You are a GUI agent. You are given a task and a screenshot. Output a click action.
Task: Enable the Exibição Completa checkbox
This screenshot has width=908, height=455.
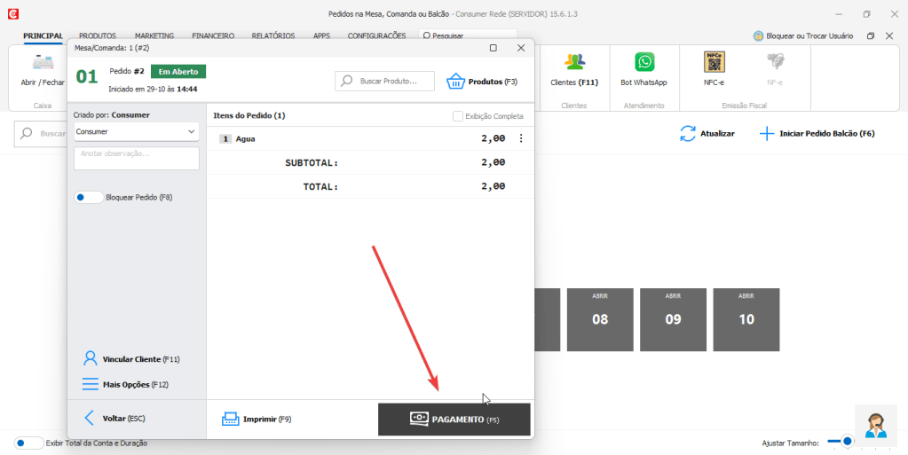(458, 116)
